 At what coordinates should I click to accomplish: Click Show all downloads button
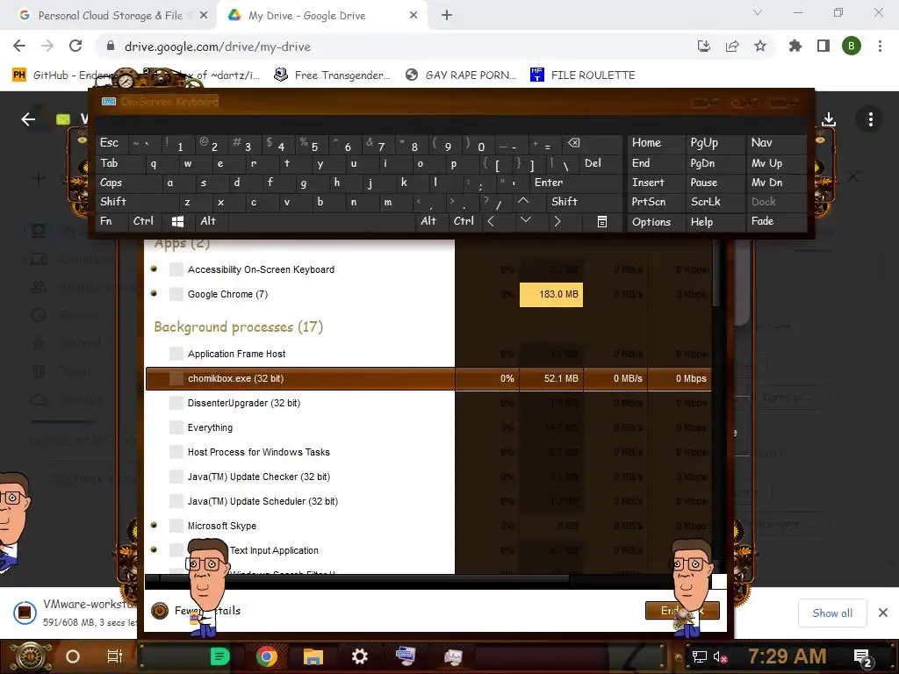(x=832, y=613)
